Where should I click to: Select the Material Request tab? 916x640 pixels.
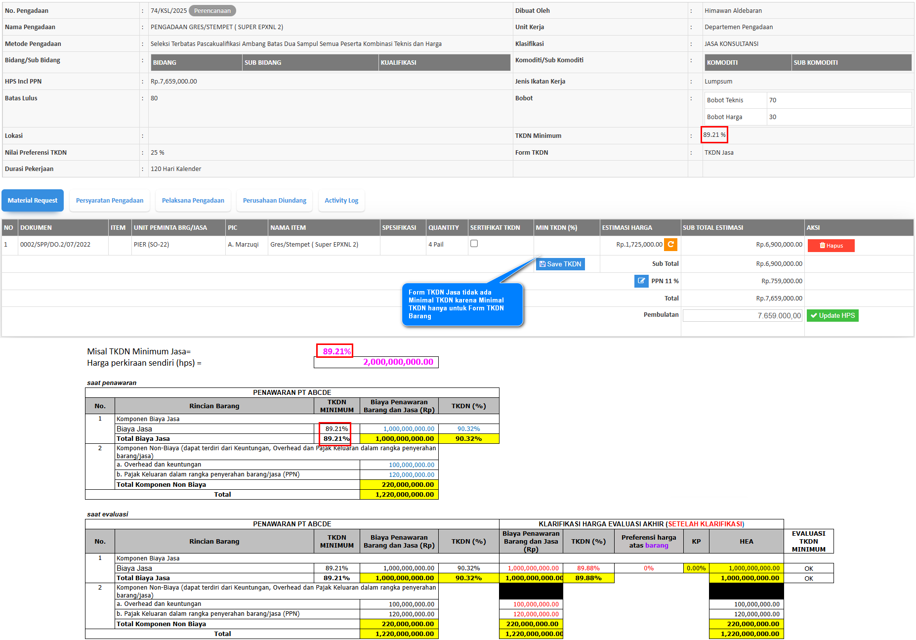click(x=33, y=201)
